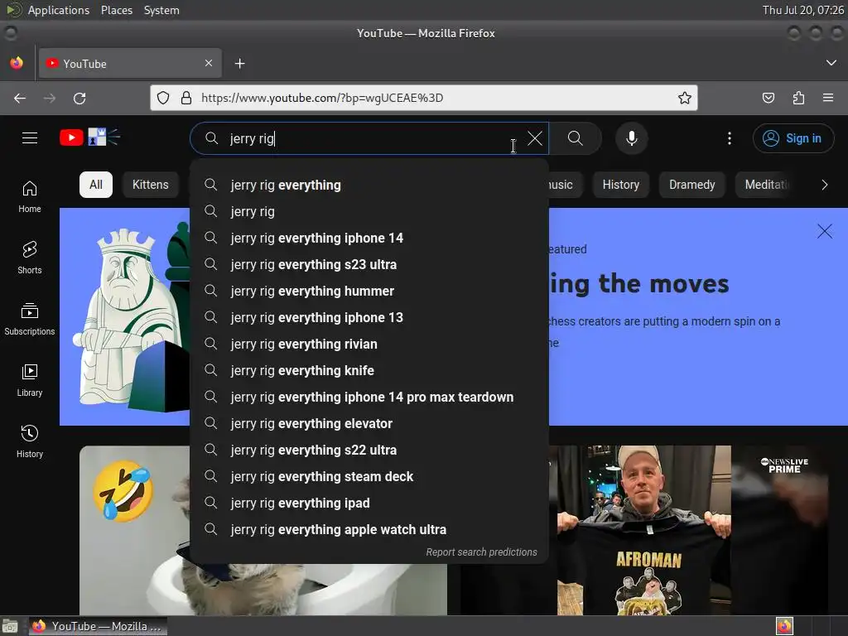This screenshot has width=848, height=636.
Task: Click the magnifier search button
Action: (x=575, y=138)
